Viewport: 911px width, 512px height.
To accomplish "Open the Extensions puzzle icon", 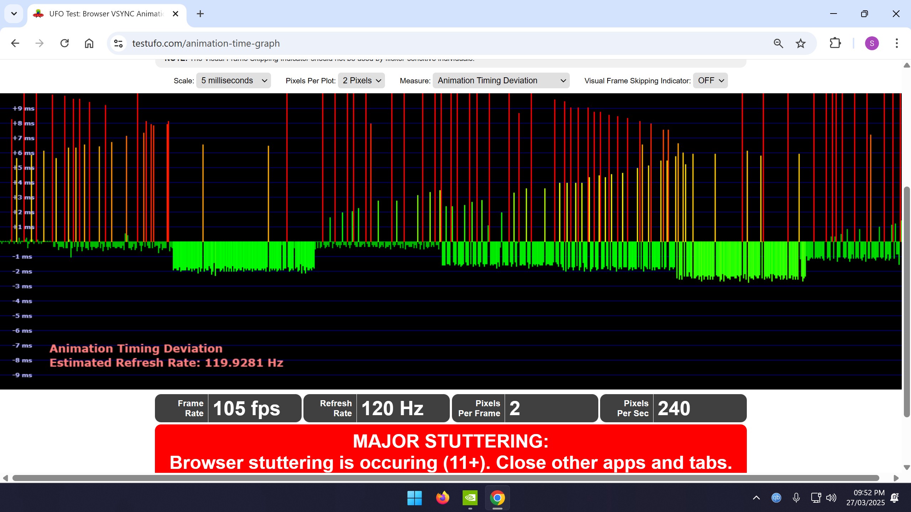I will [x=835, y=43].
